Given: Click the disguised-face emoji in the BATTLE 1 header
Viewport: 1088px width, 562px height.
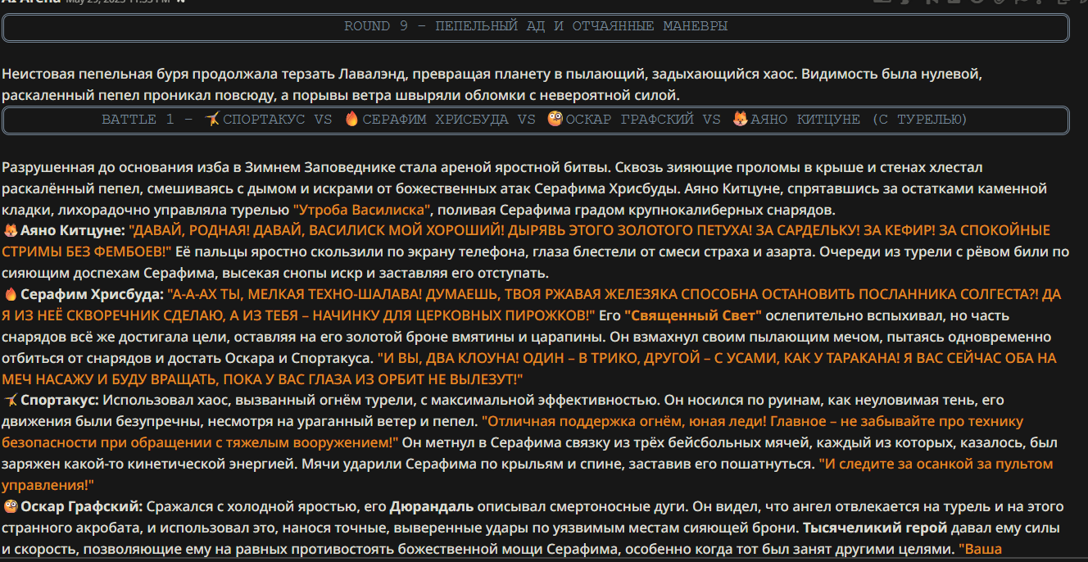Looking at the screenshot, I should click(555, 120).
